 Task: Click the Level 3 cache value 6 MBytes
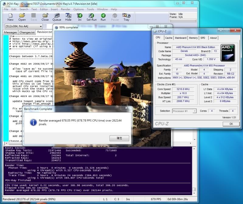[225, 101]
